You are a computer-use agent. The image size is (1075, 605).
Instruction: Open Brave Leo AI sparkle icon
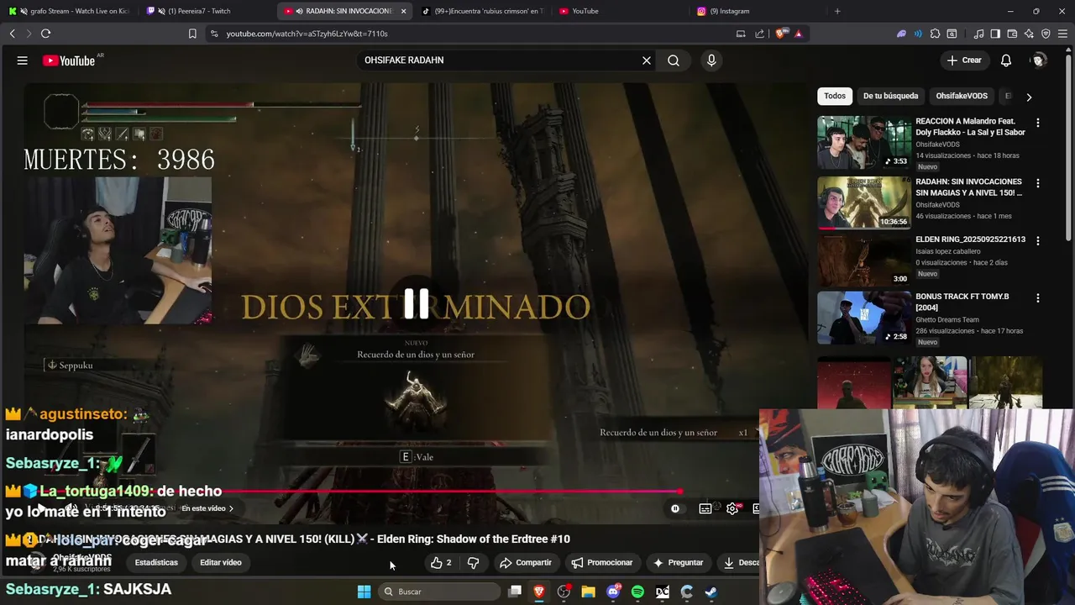coord(1029,34)
